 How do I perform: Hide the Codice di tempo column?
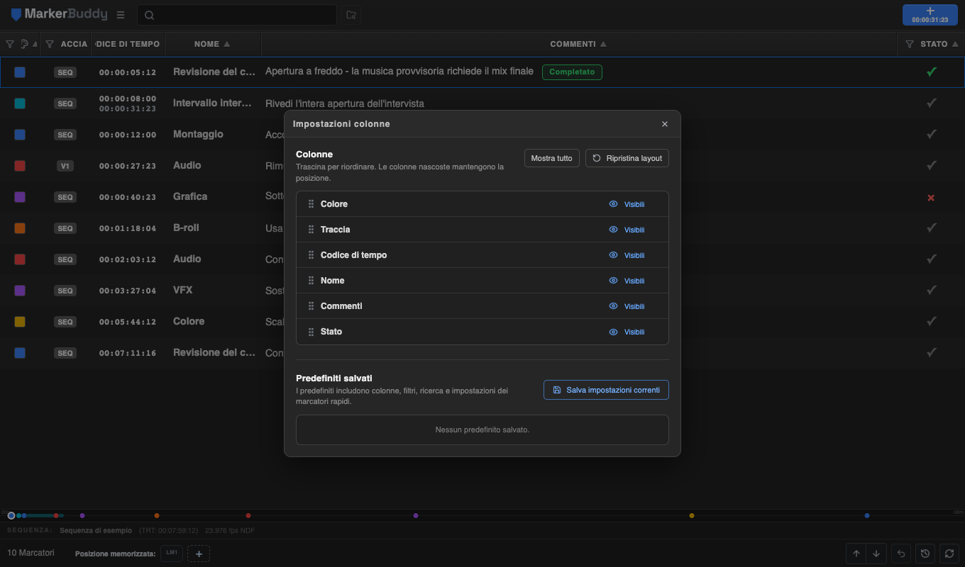pos(627,255)
